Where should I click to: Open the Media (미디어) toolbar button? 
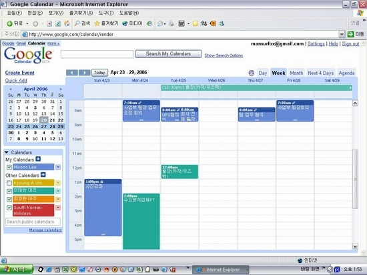132,23
